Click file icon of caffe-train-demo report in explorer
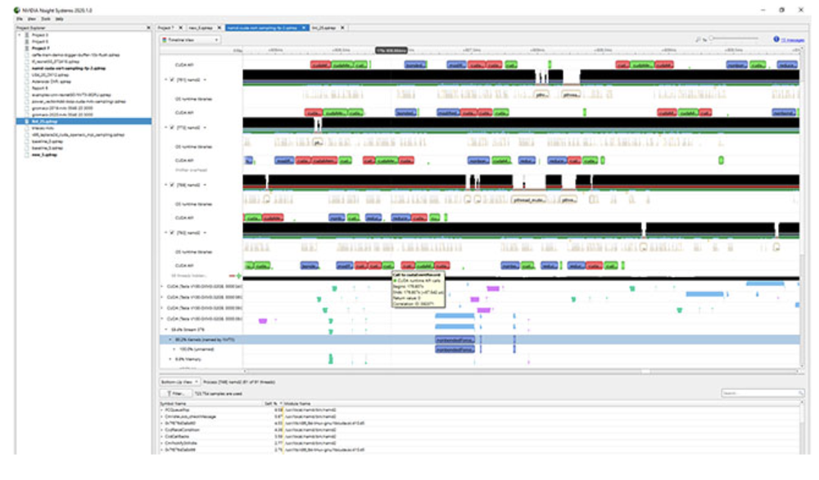819x480 pixels. tap(27, 55)
